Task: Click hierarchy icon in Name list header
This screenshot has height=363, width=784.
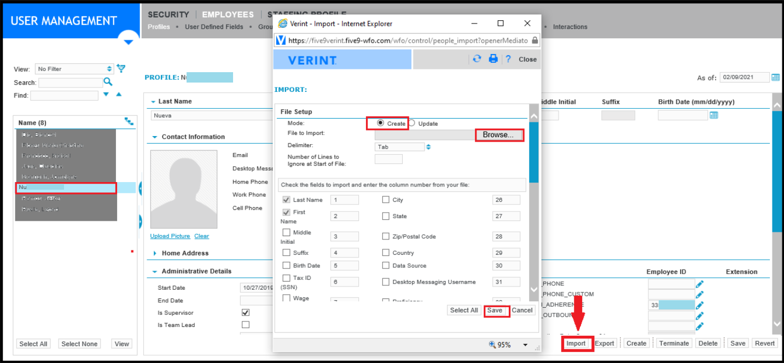Action: tap(129, 121)
